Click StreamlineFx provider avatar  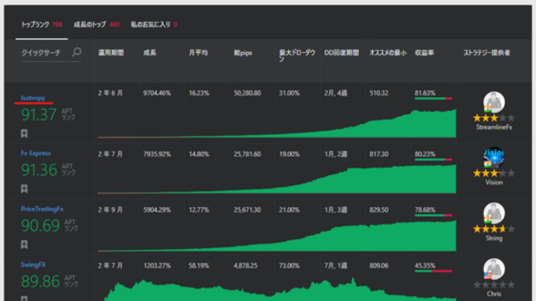point(494,102)
